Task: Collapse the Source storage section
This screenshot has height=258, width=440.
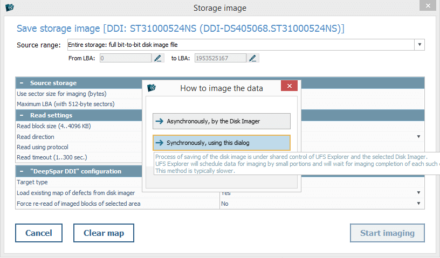Action: [22, 83]
